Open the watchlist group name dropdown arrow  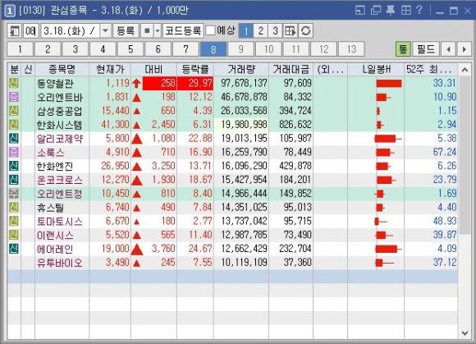point(105,31)
